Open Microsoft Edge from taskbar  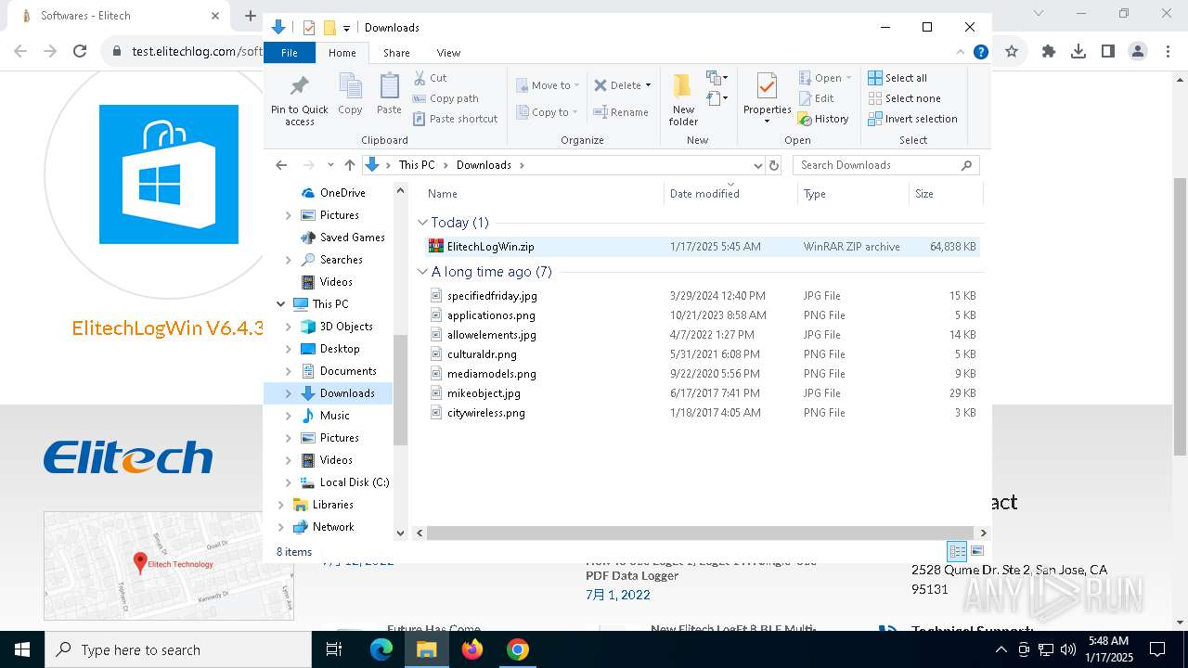[x=381, y=649]
